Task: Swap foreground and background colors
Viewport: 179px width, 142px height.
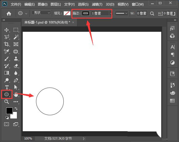Action: point(16,109)
